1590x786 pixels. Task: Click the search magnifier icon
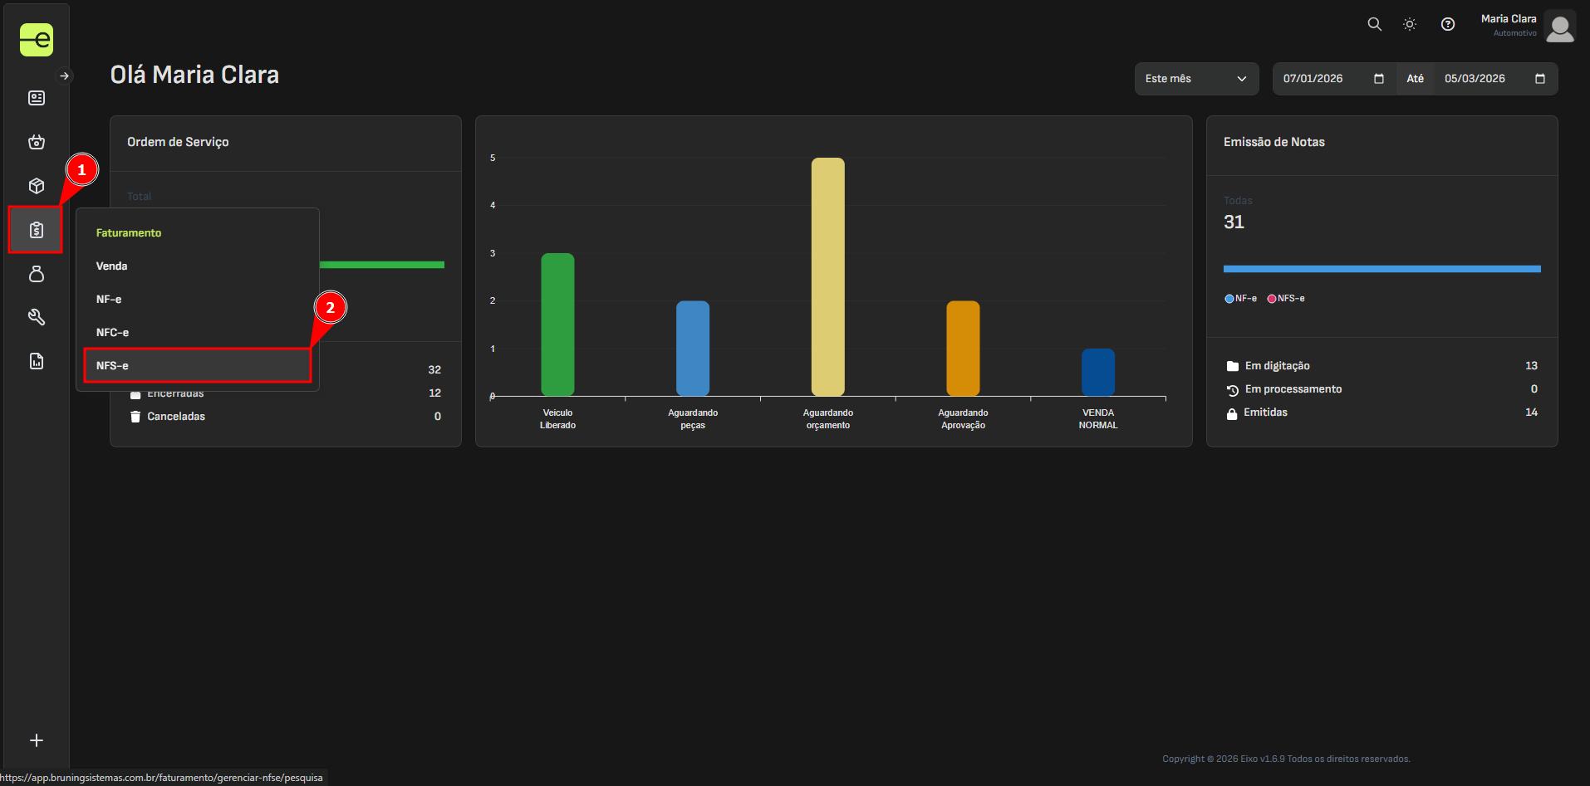[1375, 24]
